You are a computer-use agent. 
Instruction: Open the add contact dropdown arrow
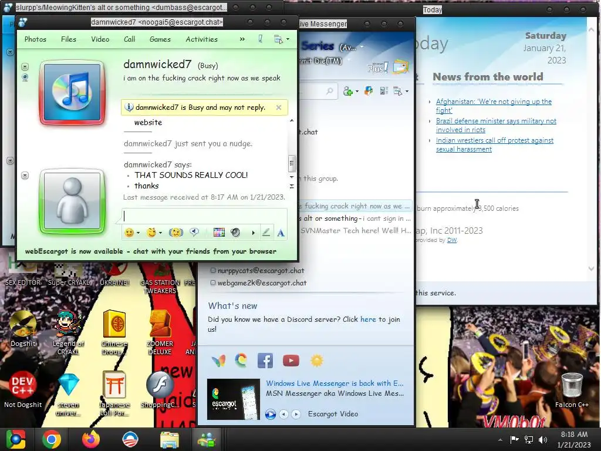tap(357, 92)
